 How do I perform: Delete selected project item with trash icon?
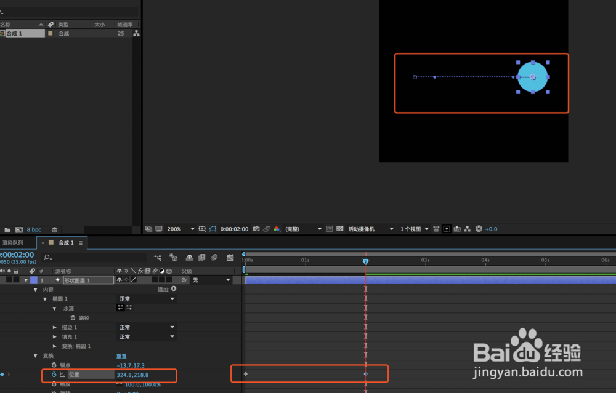pyautogui.click(x=55, y=230)
